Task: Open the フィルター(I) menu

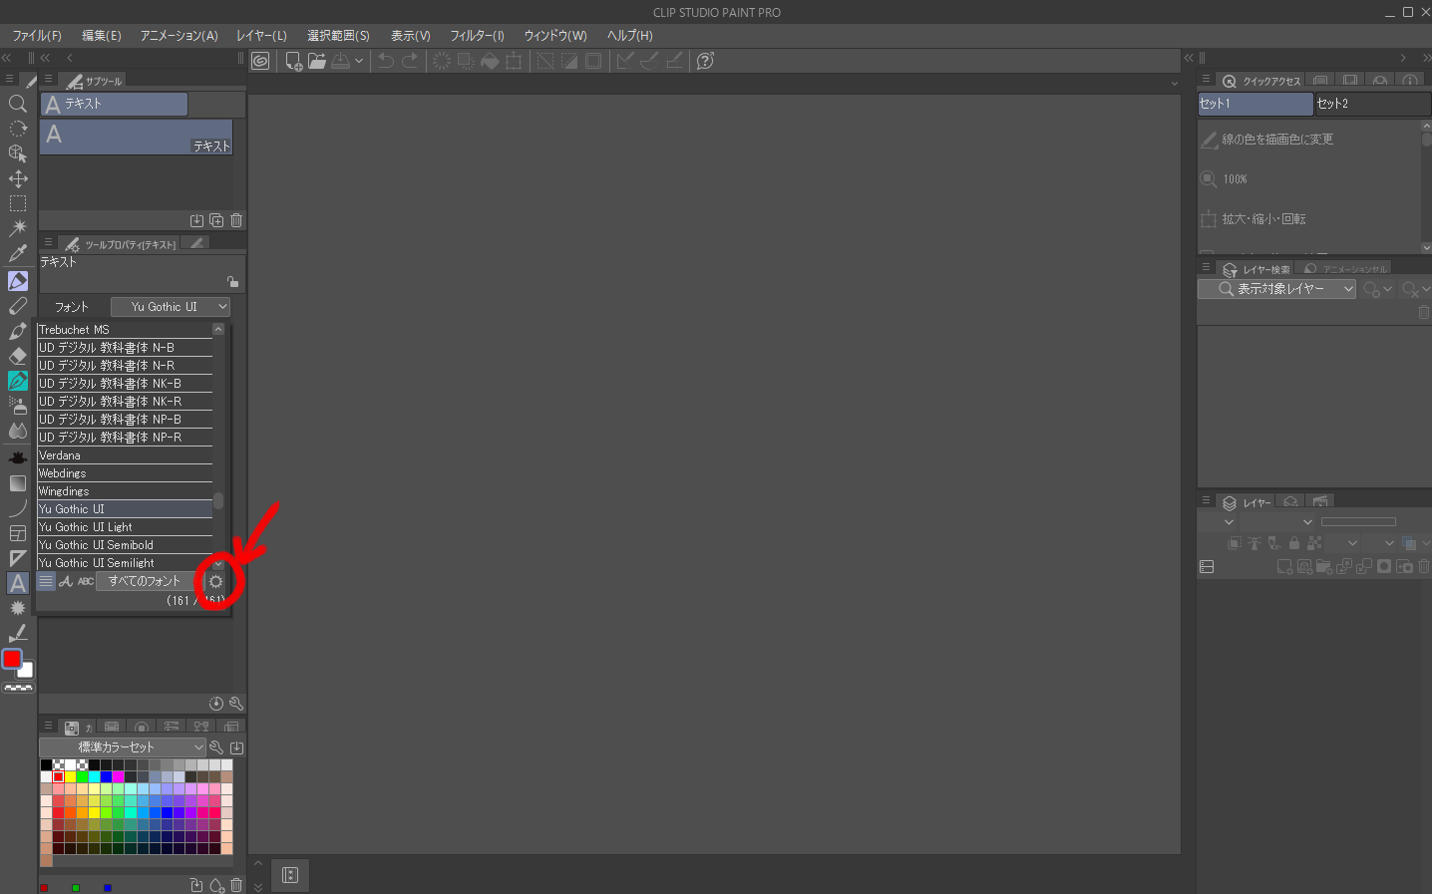Action: 477,36
